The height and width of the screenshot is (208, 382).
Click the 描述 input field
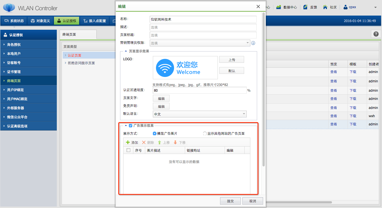click(x=203, y=27)
